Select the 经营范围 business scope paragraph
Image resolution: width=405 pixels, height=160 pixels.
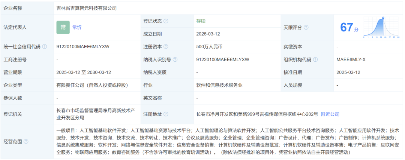coord(228,141)
